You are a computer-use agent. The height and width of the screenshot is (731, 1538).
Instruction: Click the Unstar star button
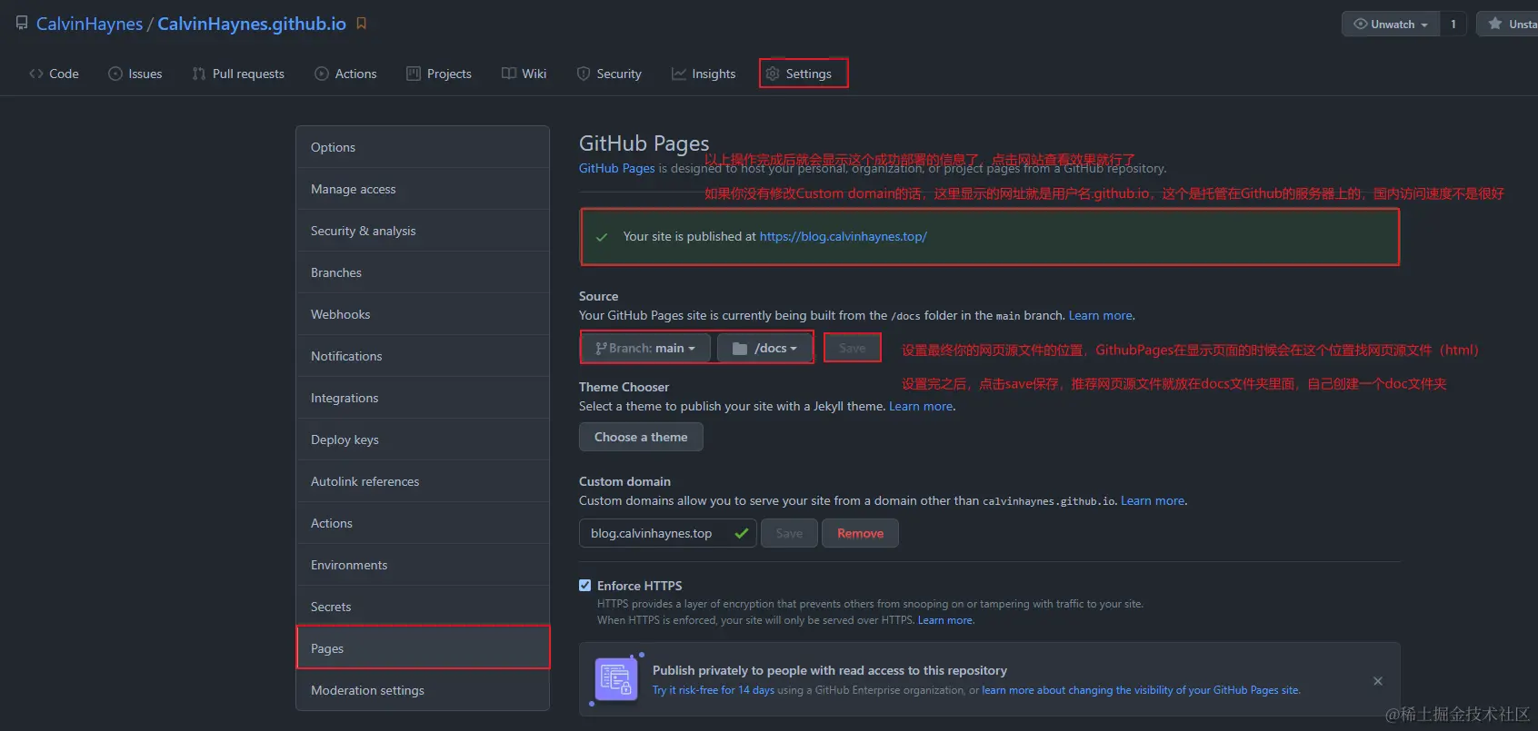(1507, 25)
